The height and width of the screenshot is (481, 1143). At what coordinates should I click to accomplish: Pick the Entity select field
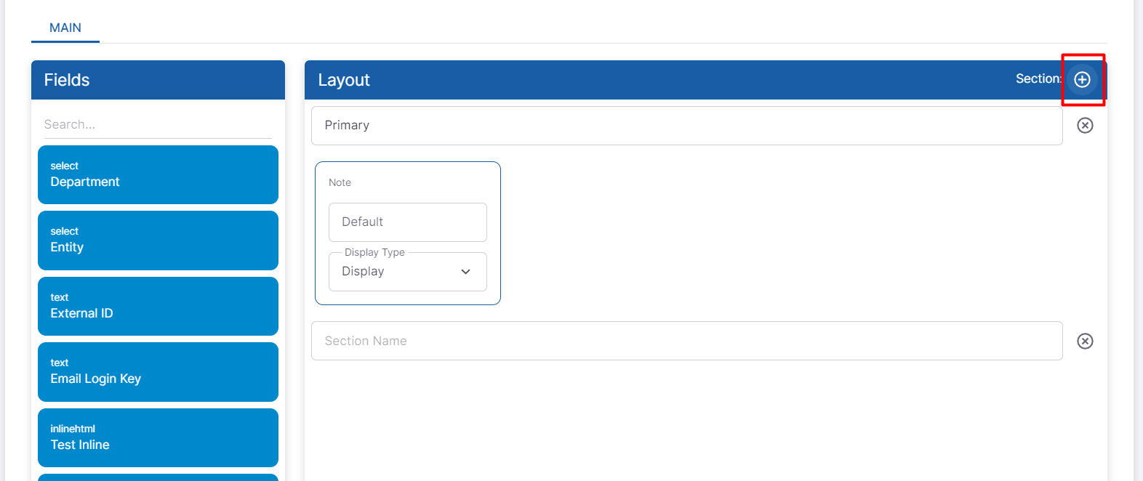[x=158, y=240]
